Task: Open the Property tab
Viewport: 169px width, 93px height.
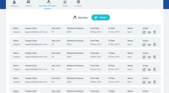Action: (x=15, y=4)
